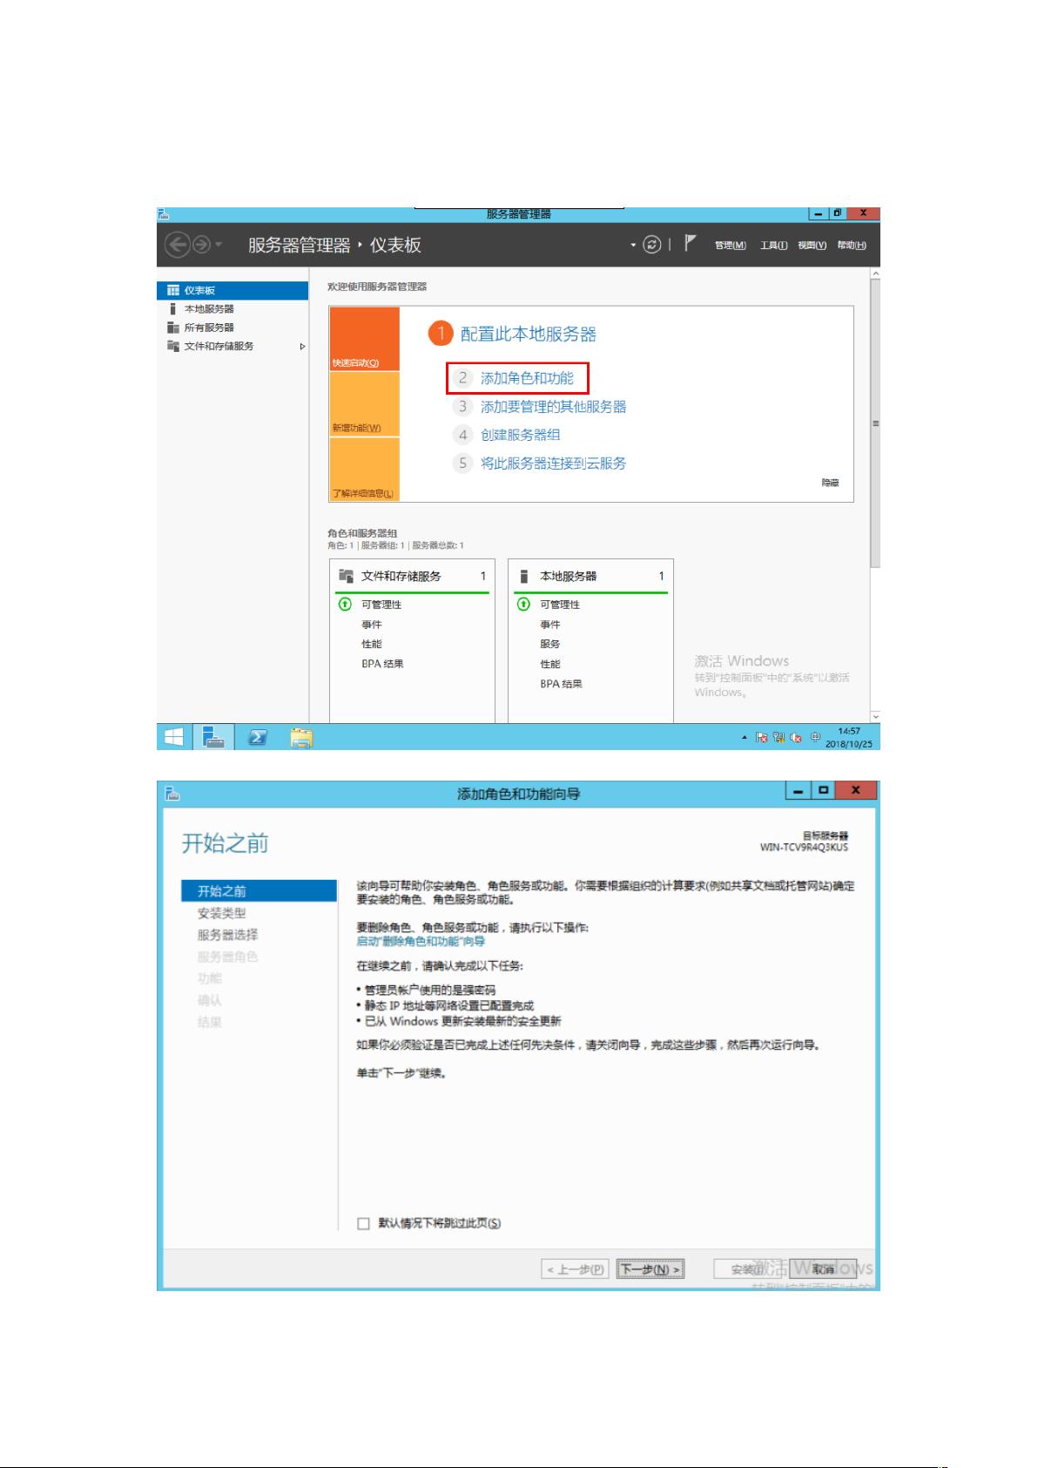Viewport: 1038px width, 1468px height.
Task: Show hidden tray icons arrow
Action: point(745,737)
